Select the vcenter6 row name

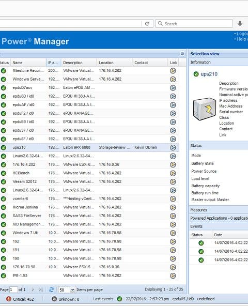pos(20,198)
